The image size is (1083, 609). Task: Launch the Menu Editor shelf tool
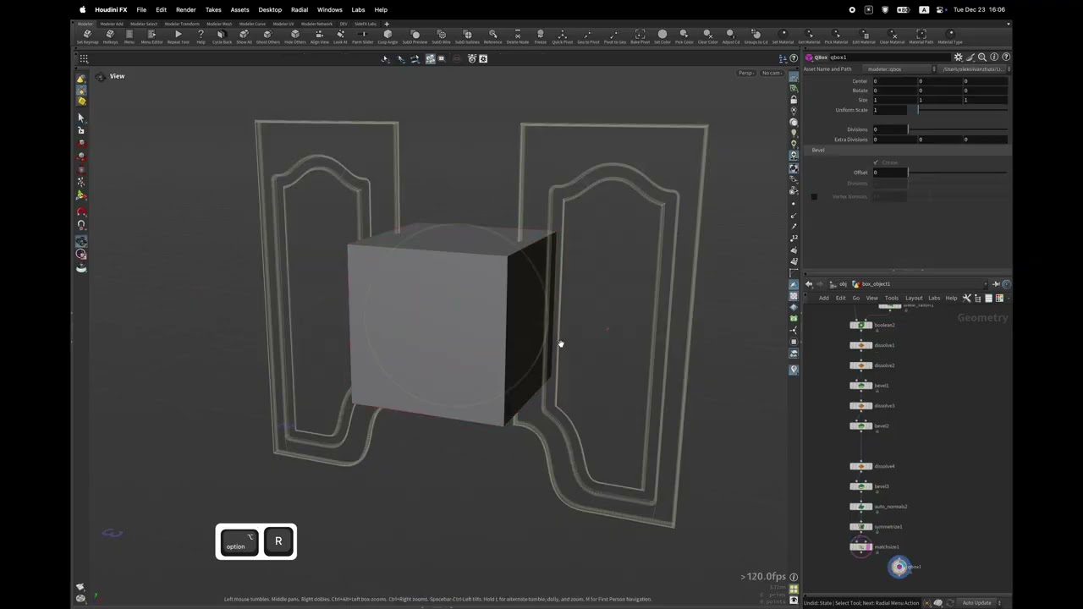pyautogui.click(x=151, y=36)
